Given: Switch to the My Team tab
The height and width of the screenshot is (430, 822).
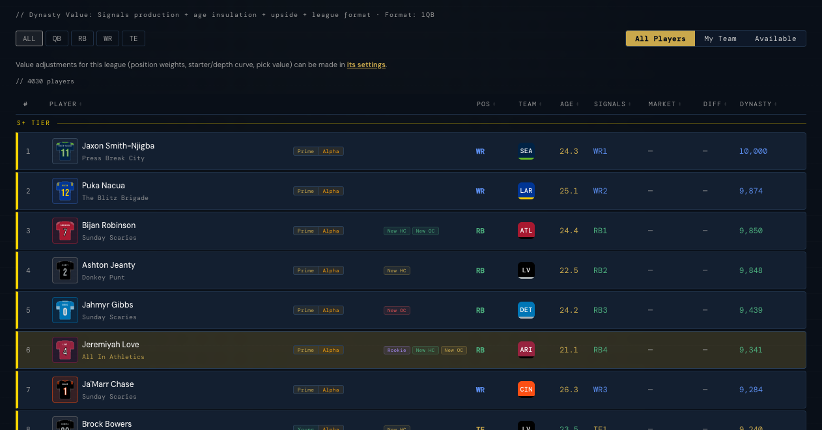Looking at the screenshot, I should point(720,38).
